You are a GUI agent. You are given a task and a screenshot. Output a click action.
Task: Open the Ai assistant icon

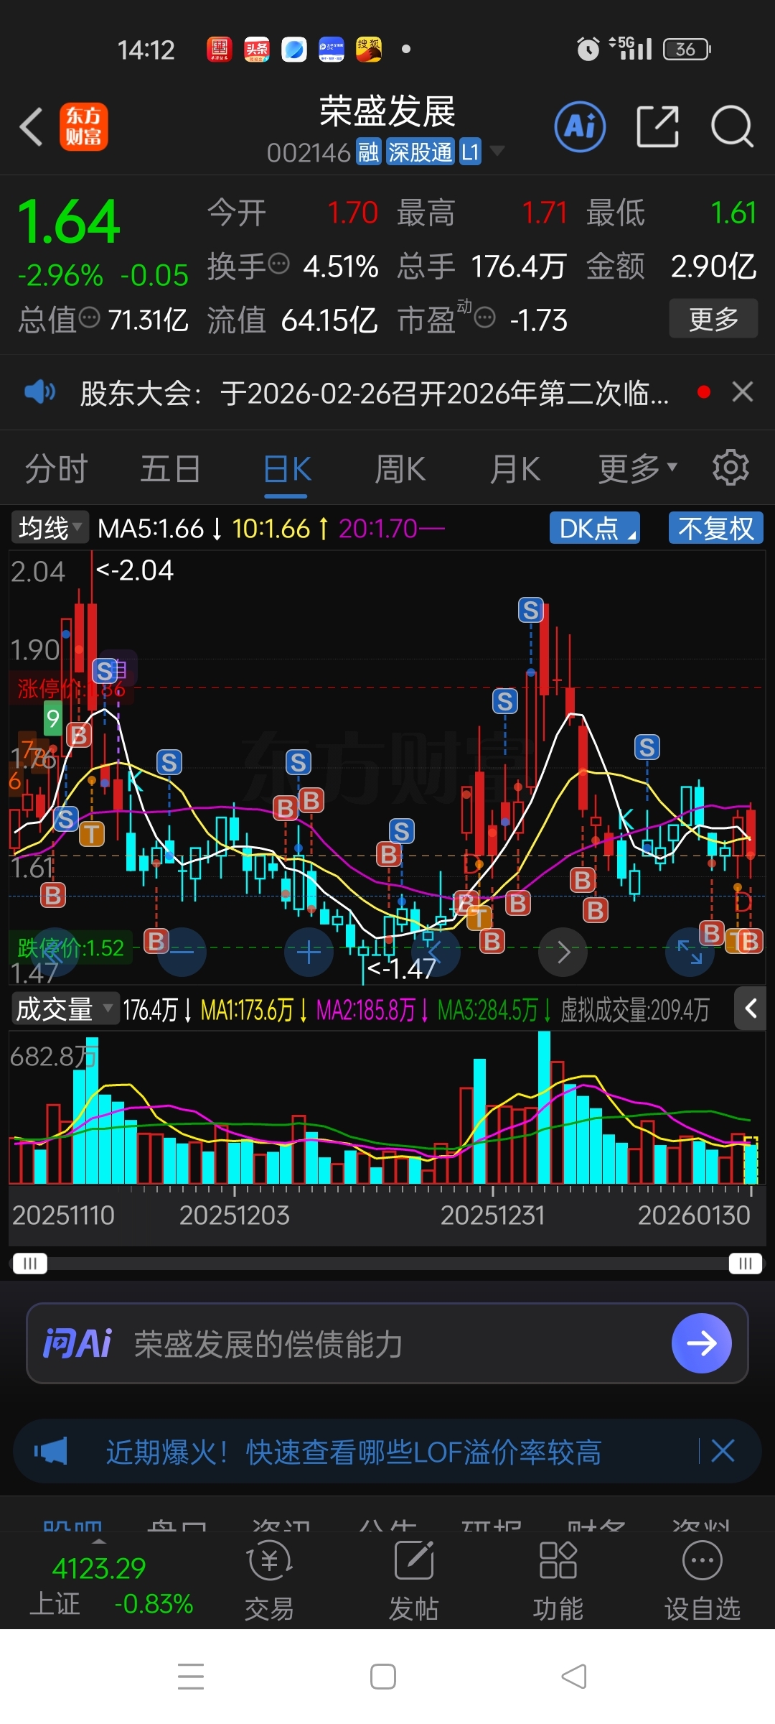[x=580, y=127]
